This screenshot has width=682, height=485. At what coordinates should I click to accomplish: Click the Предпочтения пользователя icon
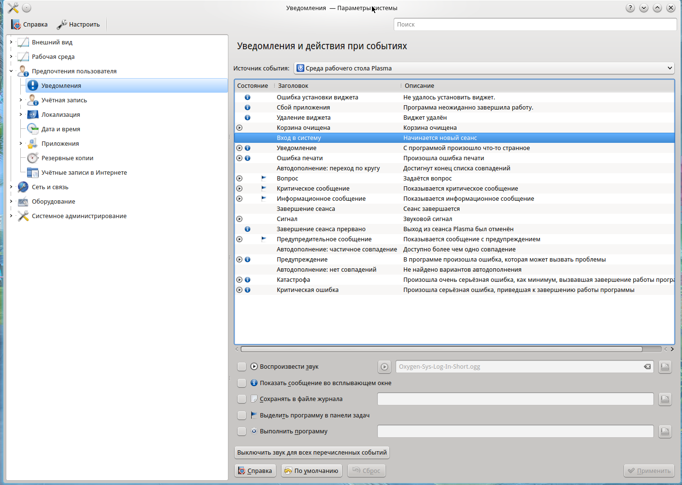click(x=23, y=71)
